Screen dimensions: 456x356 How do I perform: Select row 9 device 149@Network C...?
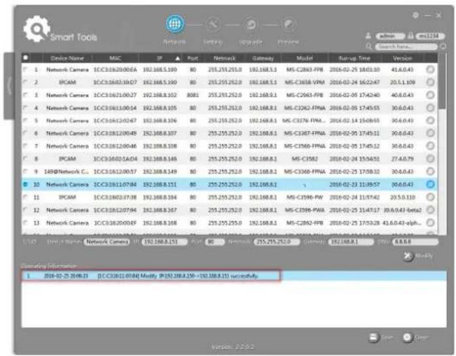pyautogui.click(x=229, y=172)
